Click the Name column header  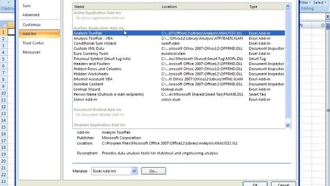pyautogui.click(x=117, y=7)
